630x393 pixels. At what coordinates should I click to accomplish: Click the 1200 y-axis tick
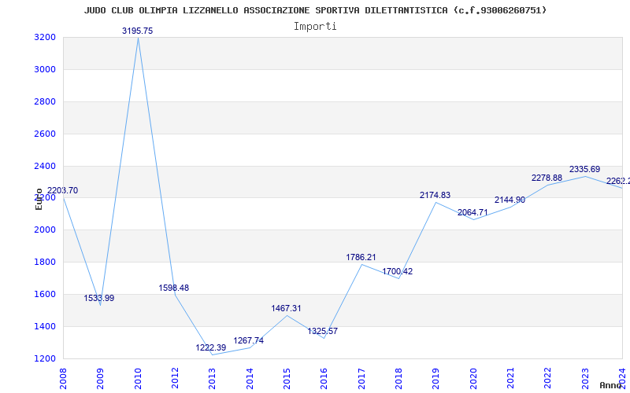click(45, 358)
